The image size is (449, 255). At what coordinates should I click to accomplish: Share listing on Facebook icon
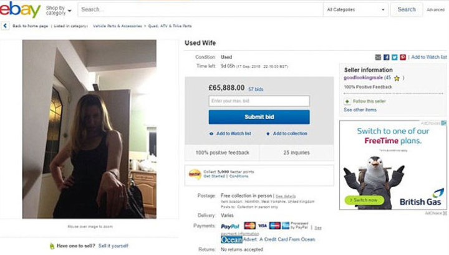(386, 57)
